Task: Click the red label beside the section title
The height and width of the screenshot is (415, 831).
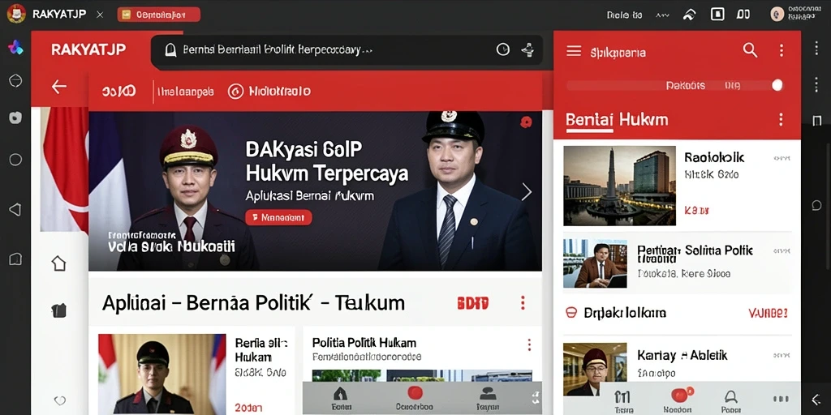Action: pyautogui.click(x=473, y=303)
